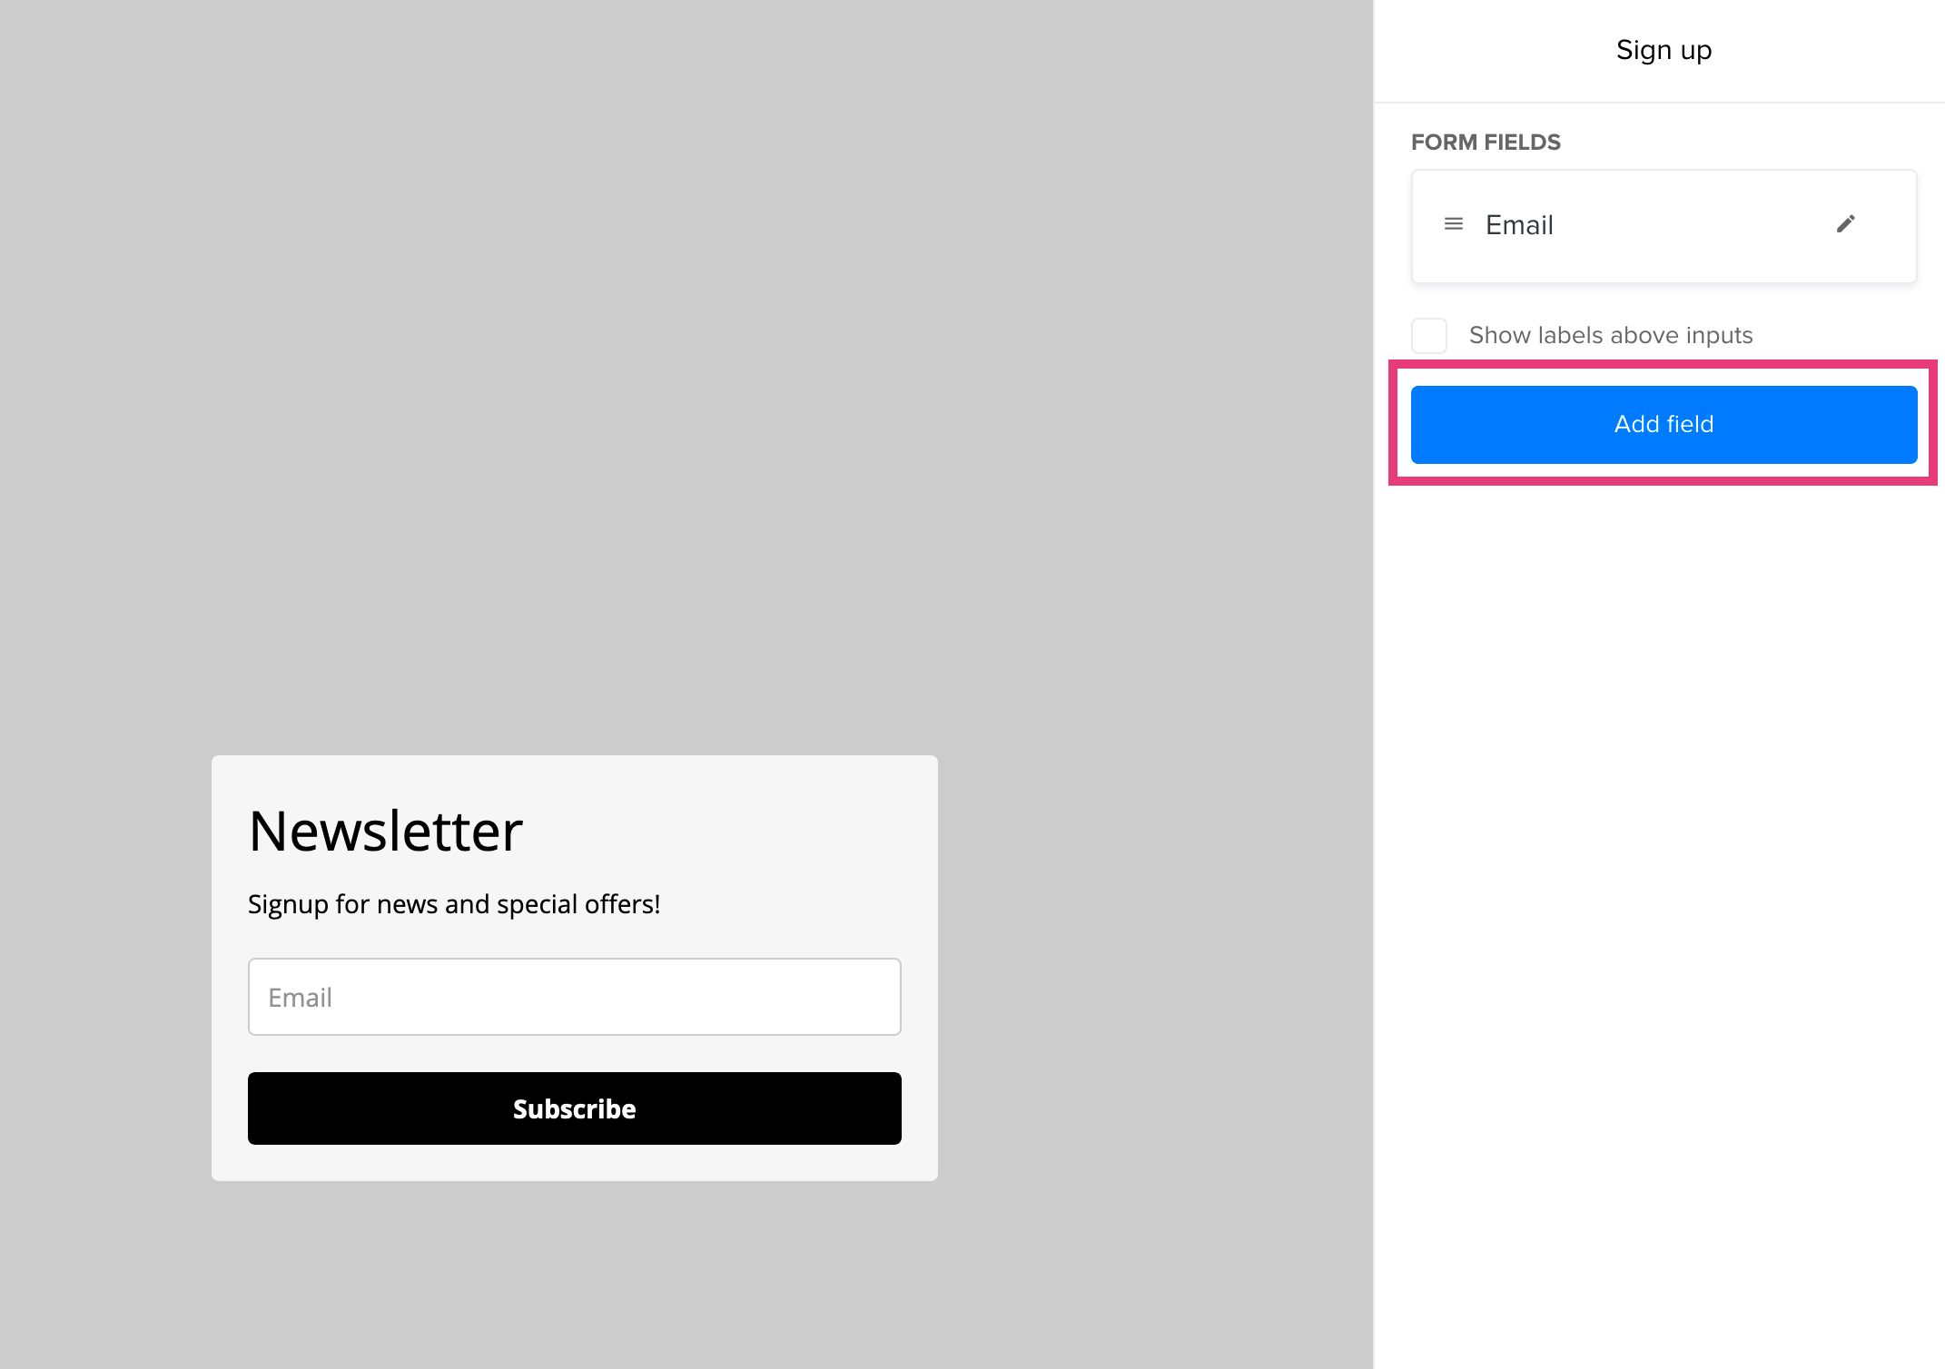Click the Sign up panel title
1945x1369 pixels.
point(1663,50)
